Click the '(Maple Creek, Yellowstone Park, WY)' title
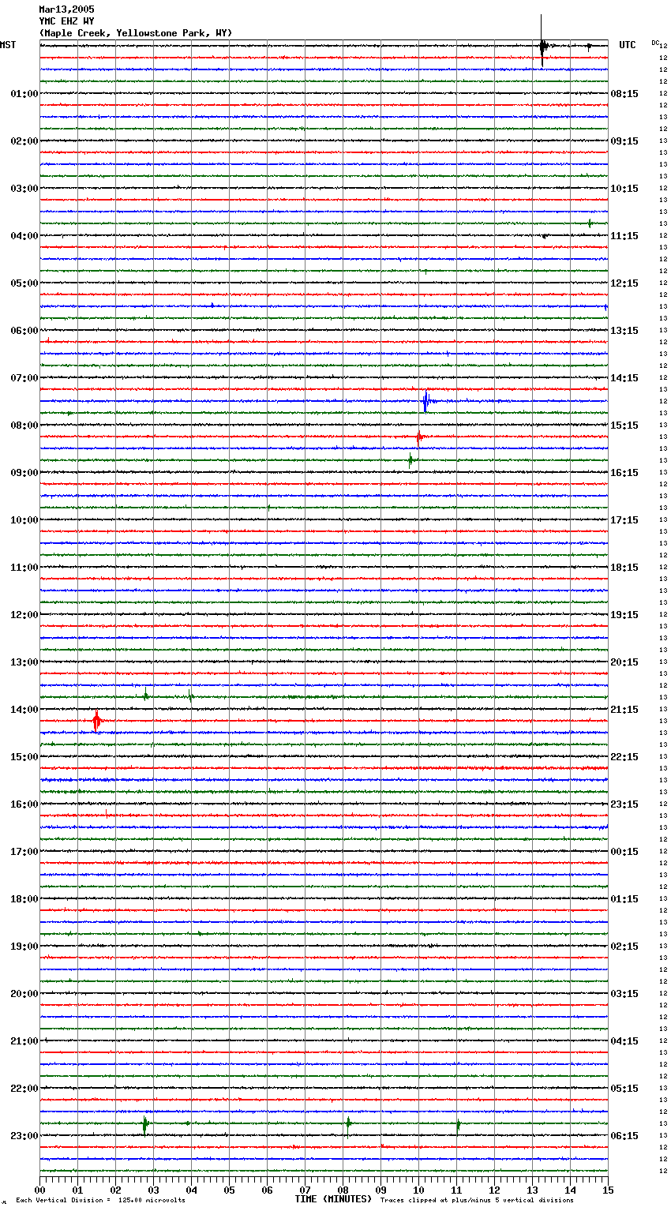Screen dimensions: 671x1211 pyautogui.click(x=136, y=33)
